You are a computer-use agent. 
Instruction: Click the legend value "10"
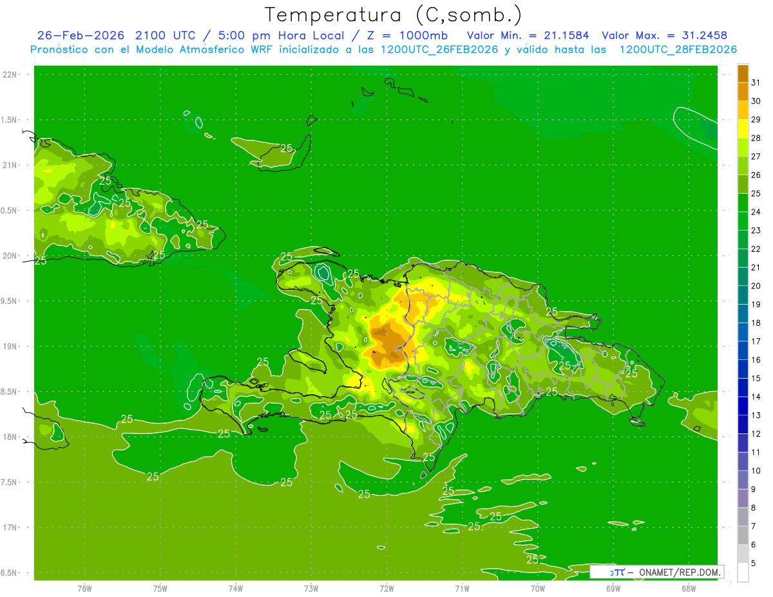[x=756, y=471]
